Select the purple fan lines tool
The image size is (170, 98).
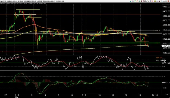point(150,1)
